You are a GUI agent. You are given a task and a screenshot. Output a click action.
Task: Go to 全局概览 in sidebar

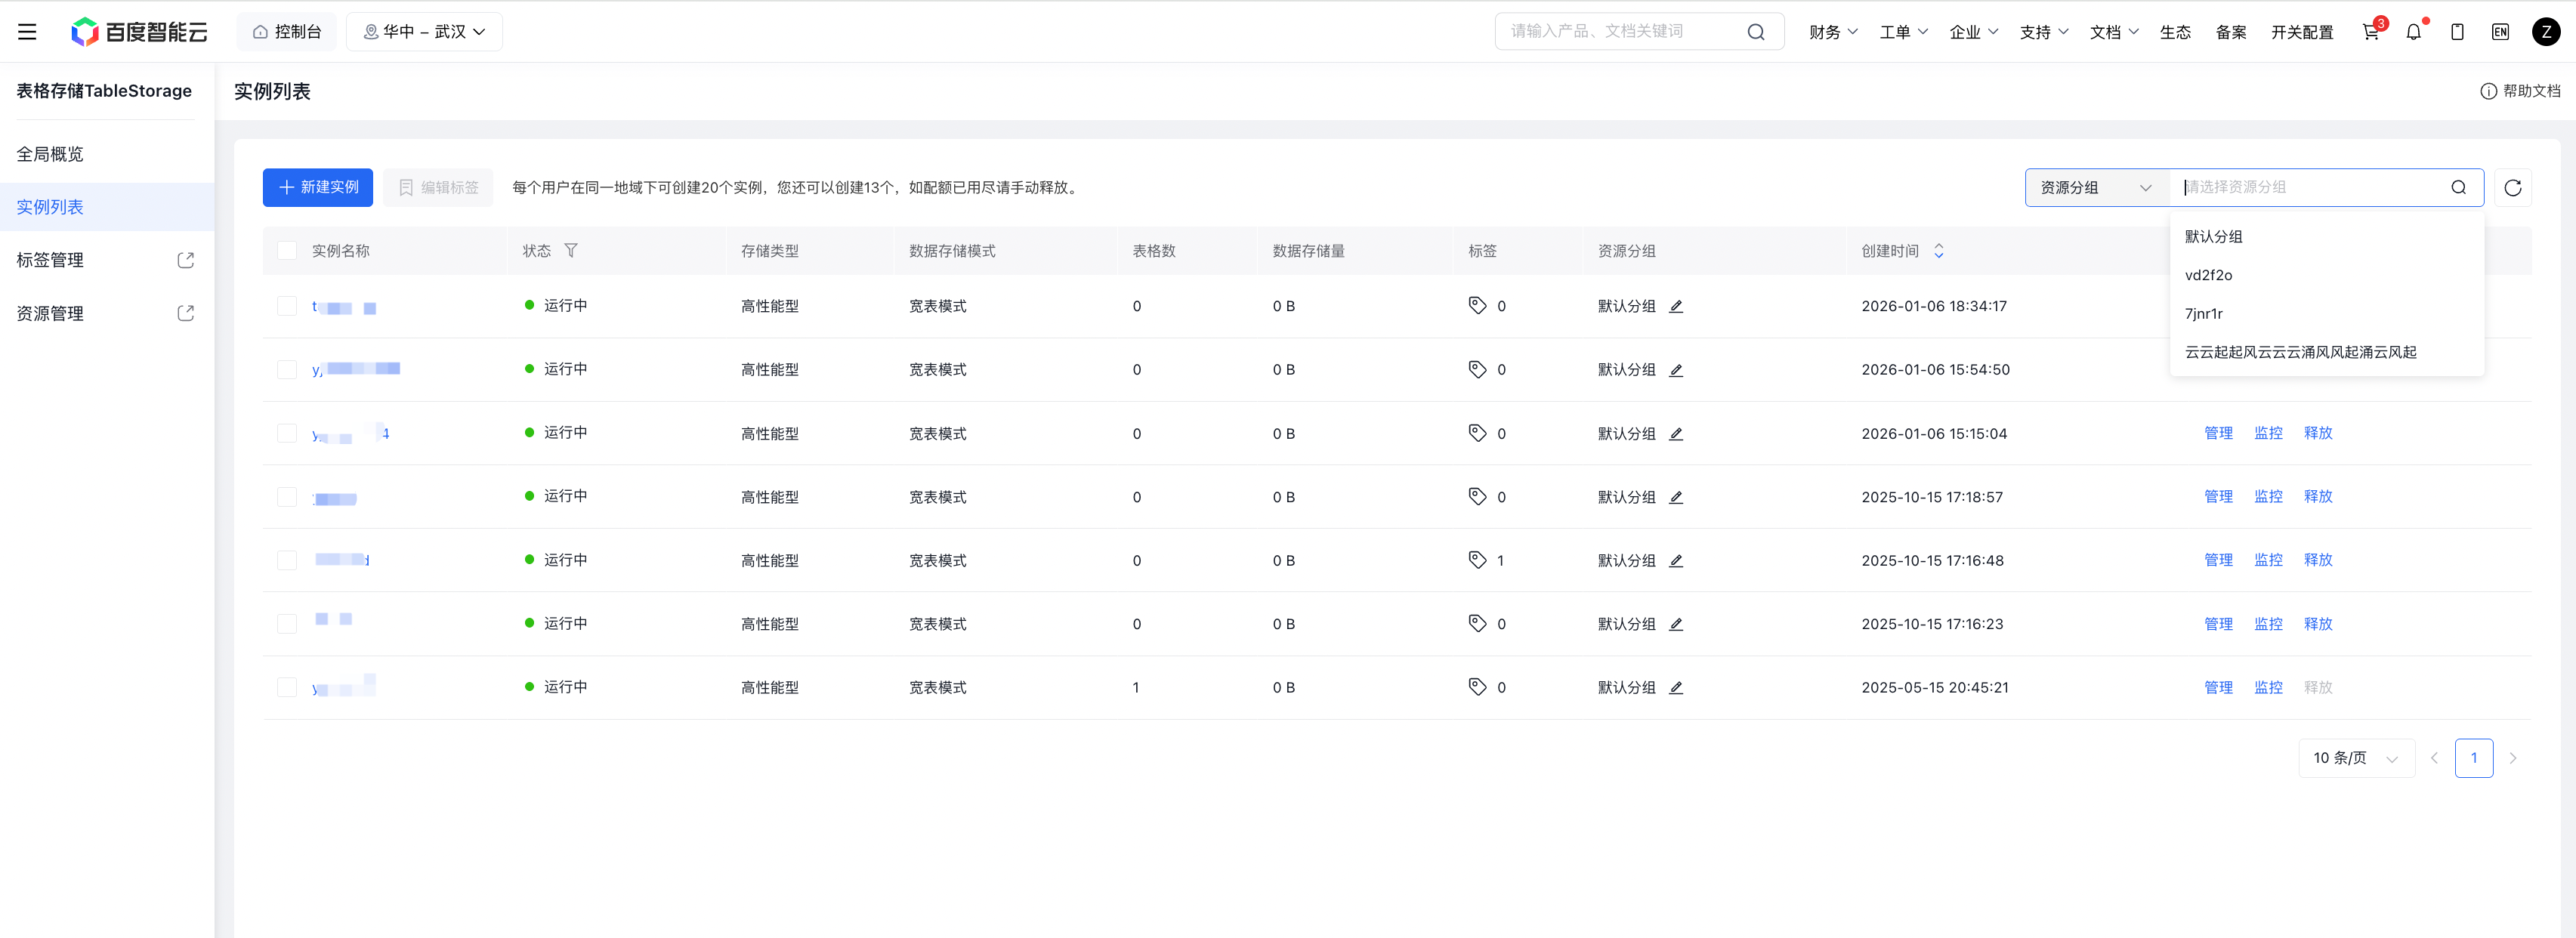coord(50,154)
